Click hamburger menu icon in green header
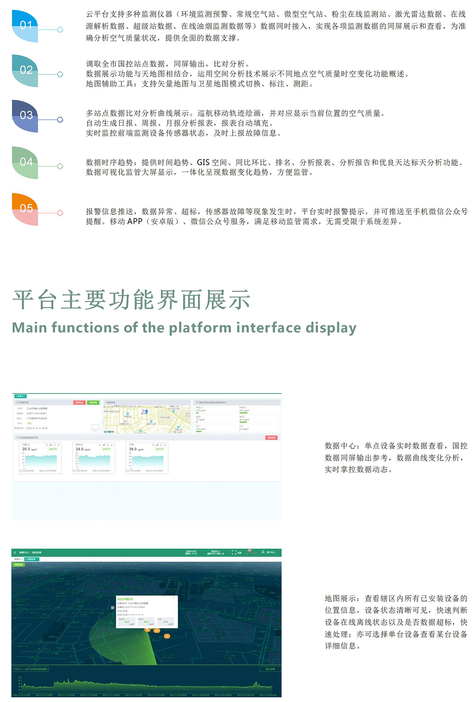This screenshot has width=473, height=702. (x=15, y=553)
